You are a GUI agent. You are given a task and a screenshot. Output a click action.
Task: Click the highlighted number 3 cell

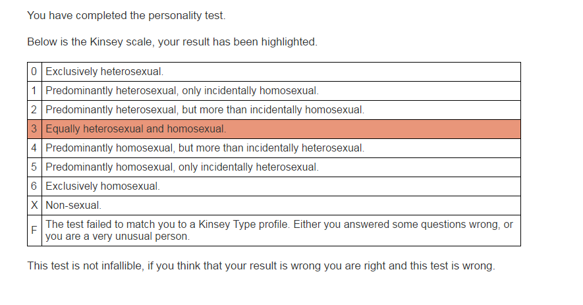click(34, 129)
